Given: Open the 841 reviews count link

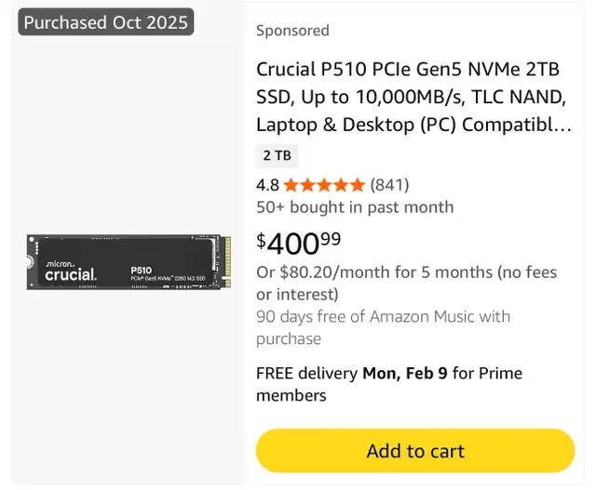Looking at the screenshot, I should 389,184.
